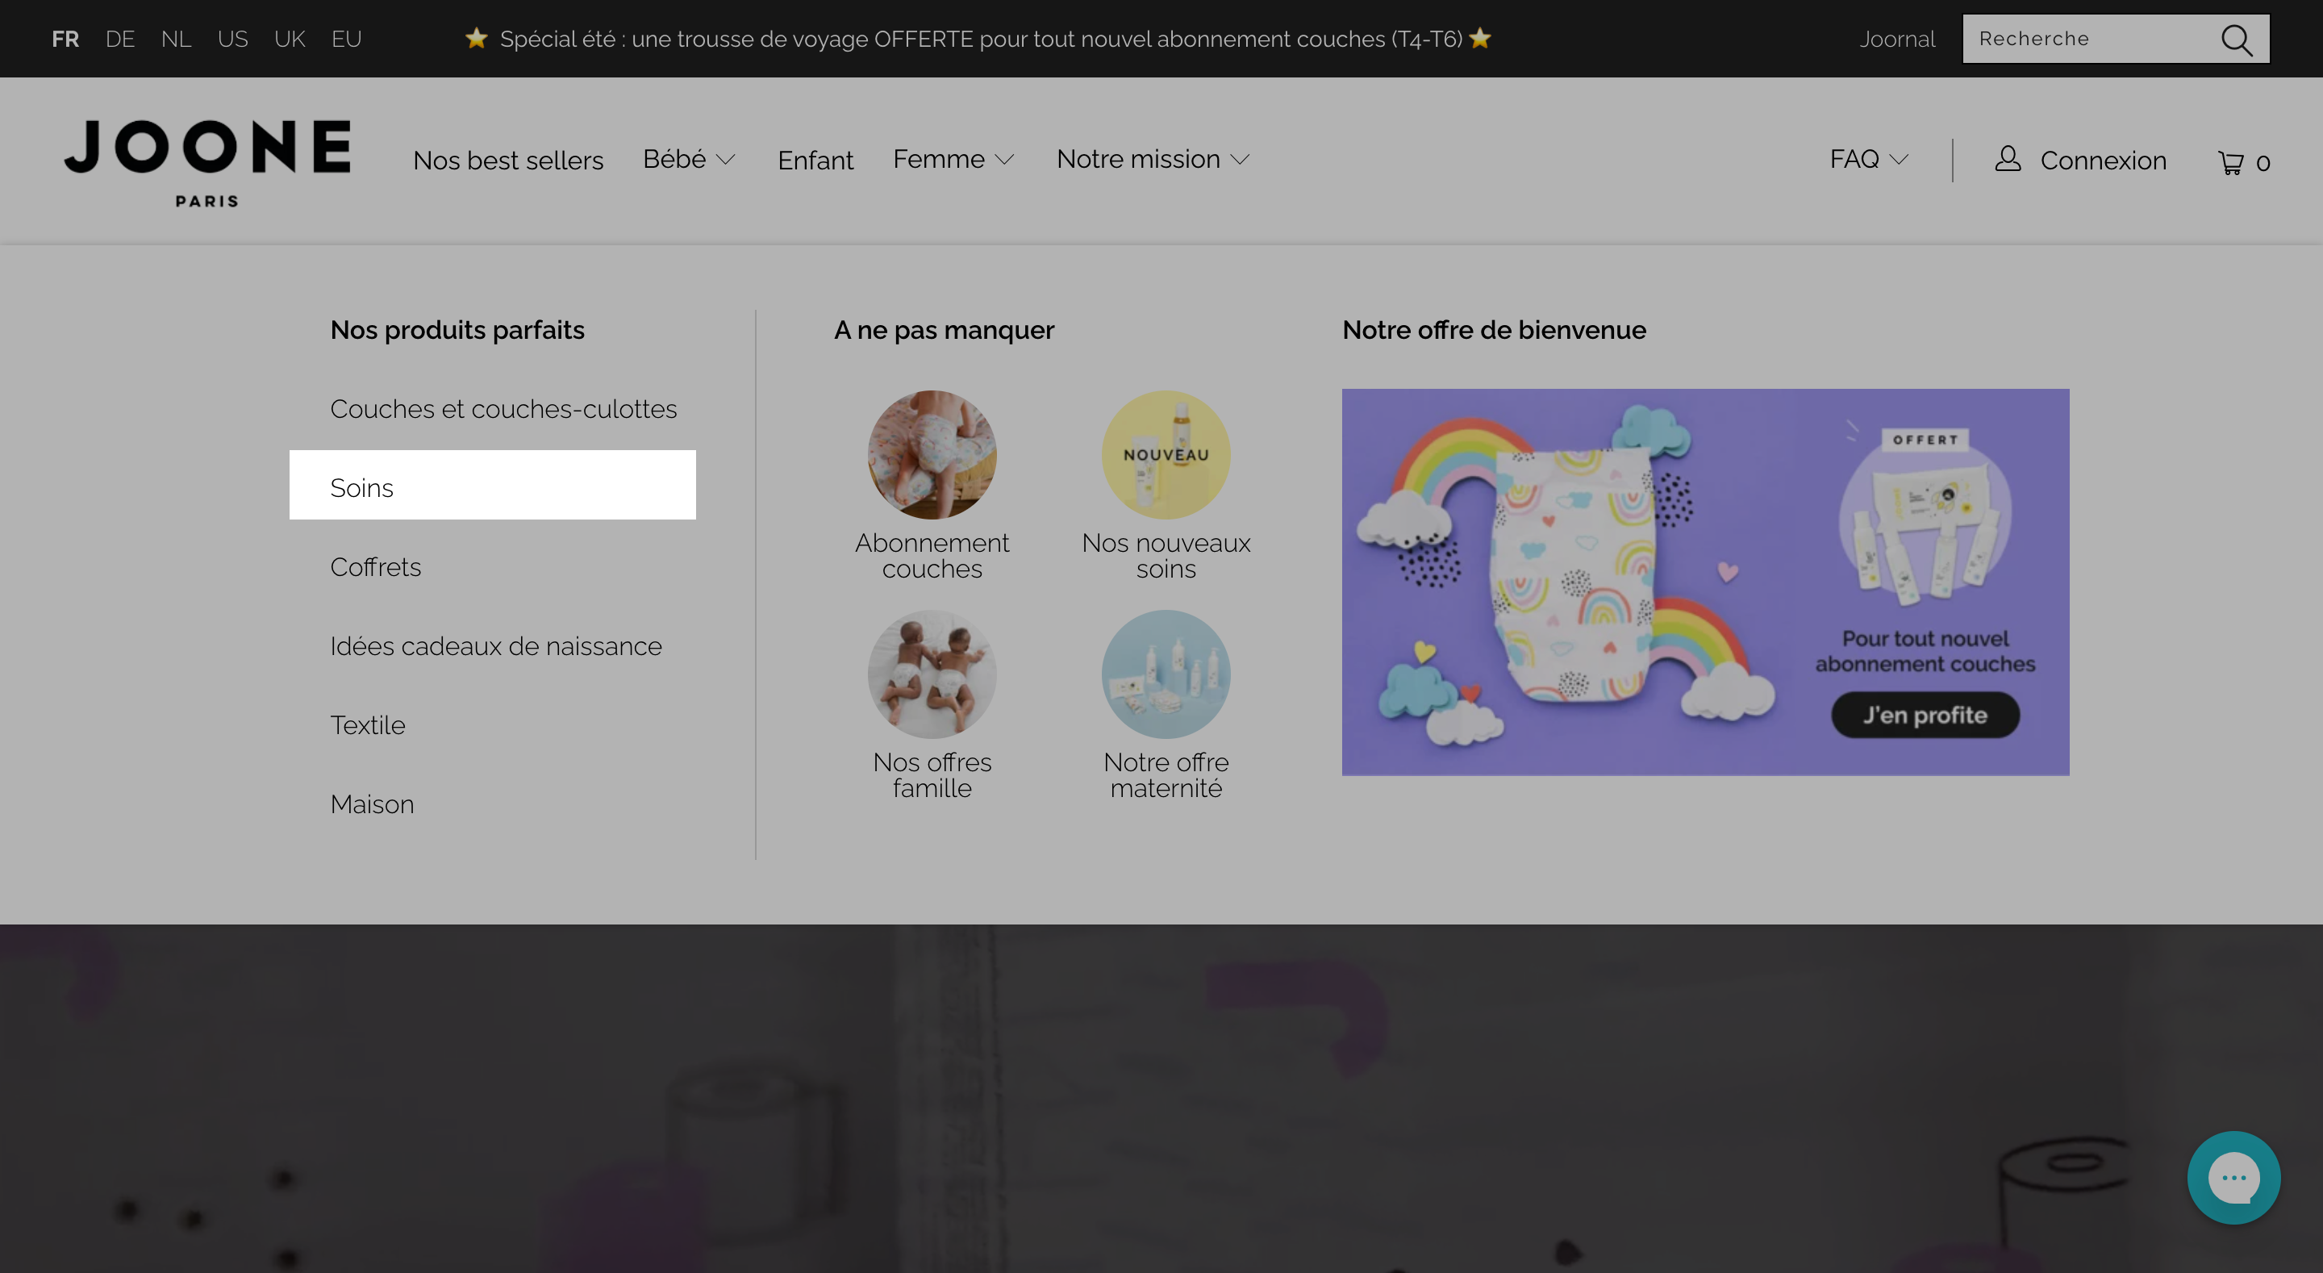Expand the Femme dropdown menu
Image resolution: width=2323 pixels, height=1273 pixels.
coord(953,159)
